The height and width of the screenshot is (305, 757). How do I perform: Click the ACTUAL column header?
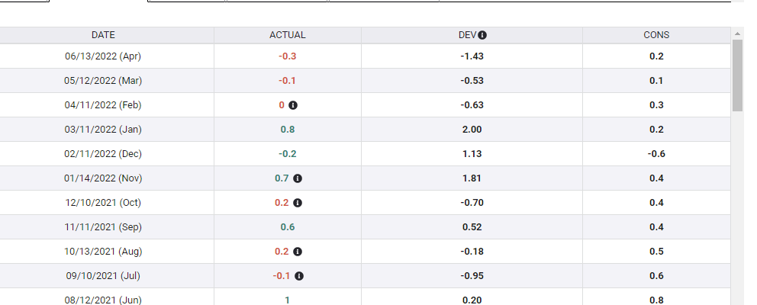pyautogui.click(x=288, y=35)
